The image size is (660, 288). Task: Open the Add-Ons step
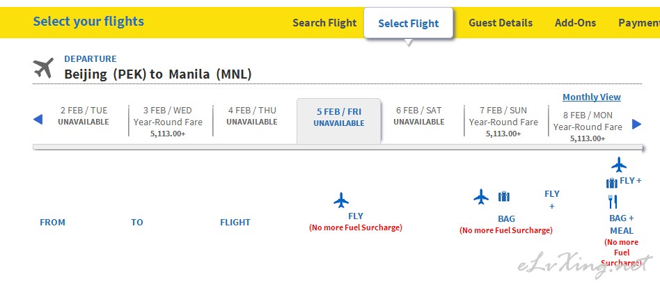[x=575, y=23]
